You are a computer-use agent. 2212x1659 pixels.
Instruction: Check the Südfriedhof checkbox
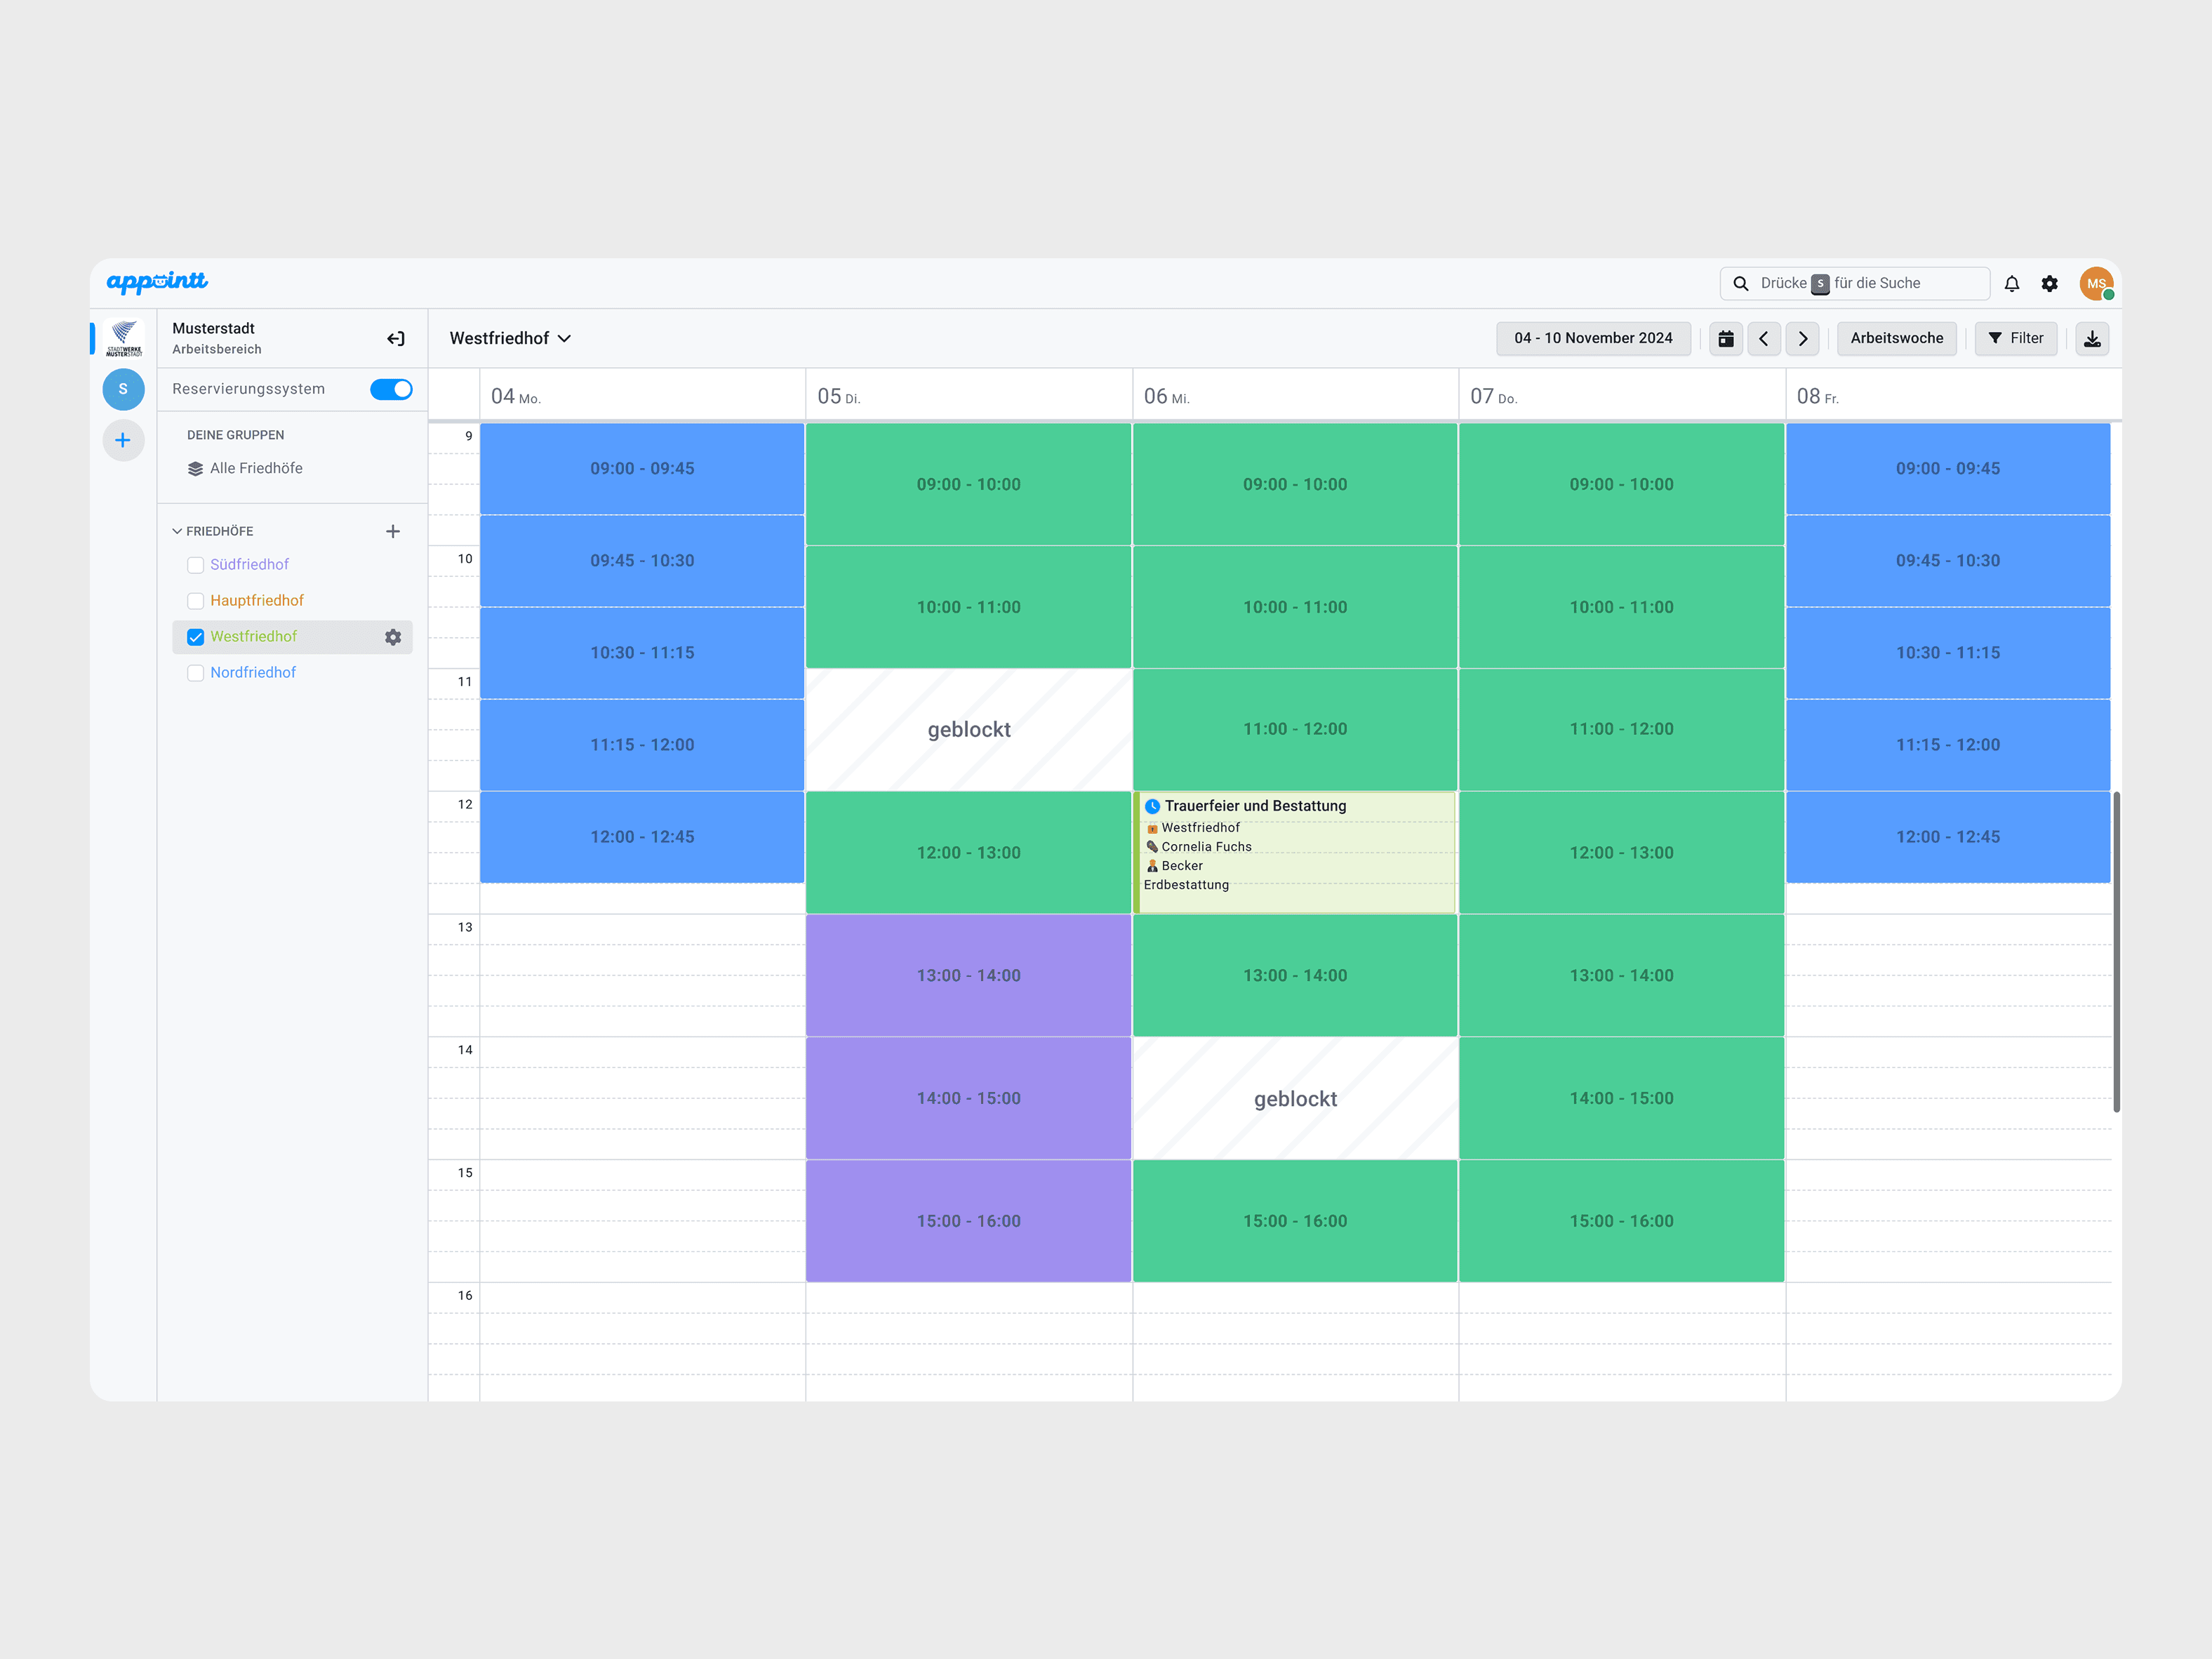(195, 565)
